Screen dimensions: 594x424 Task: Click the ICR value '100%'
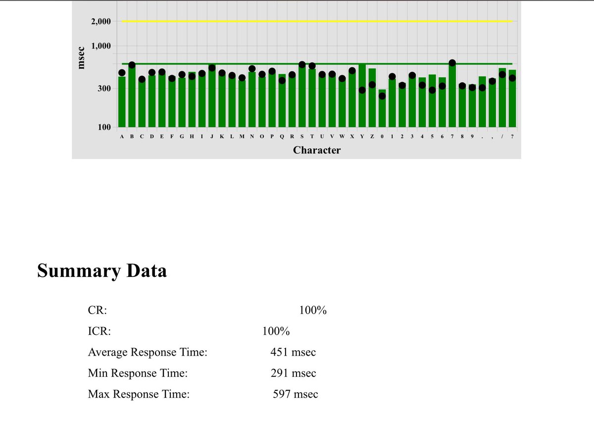click(276, 331)
